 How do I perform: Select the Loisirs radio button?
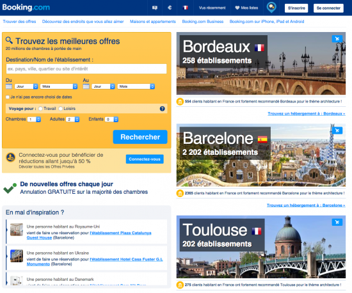pyautogui.click(x=60, y=109)
